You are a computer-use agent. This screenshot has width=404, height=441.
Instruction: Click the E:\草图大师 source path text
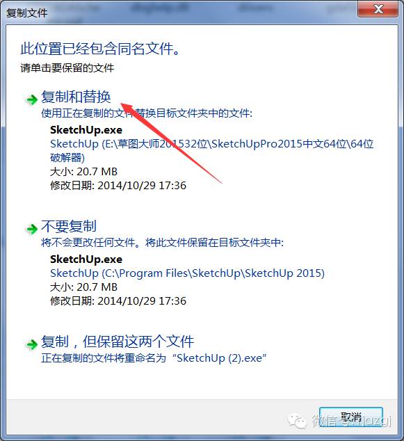click(x=211, y=150)
